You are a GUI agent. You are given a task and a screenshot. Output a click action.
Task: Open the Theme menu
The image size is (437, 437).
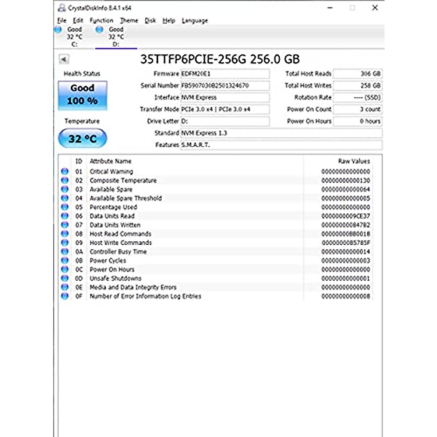(129, 20)
